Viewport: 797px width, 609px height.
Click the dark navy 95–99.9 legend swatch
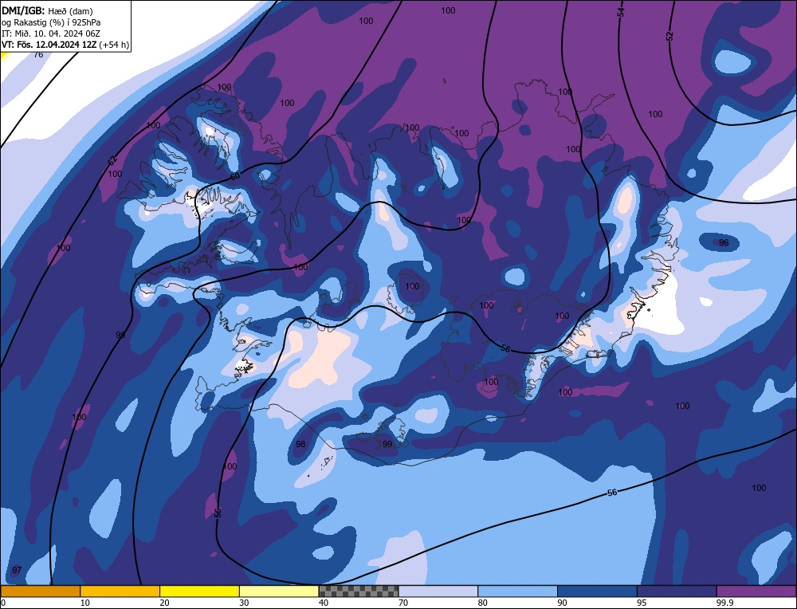pos(677,591)
